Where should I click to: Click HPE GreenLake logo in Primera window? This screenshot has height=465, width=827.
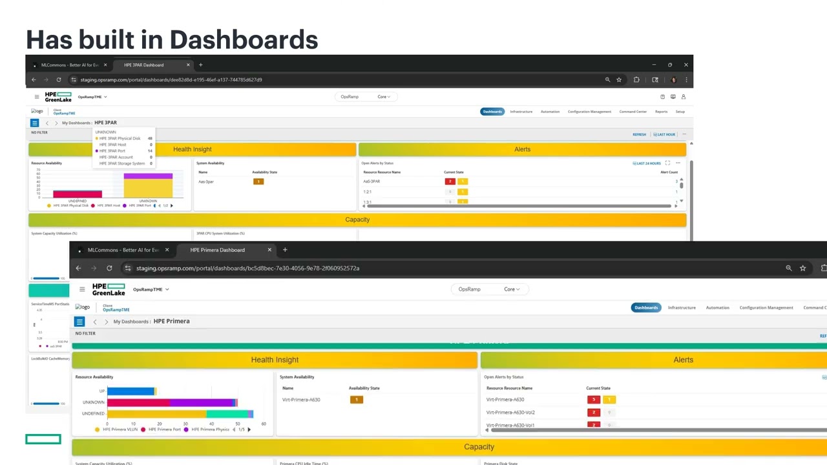(109, 289)
